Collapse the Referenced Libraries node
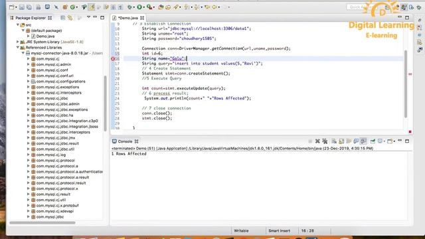The width and height of the screenshot is (425, 239). pos(18,47)
